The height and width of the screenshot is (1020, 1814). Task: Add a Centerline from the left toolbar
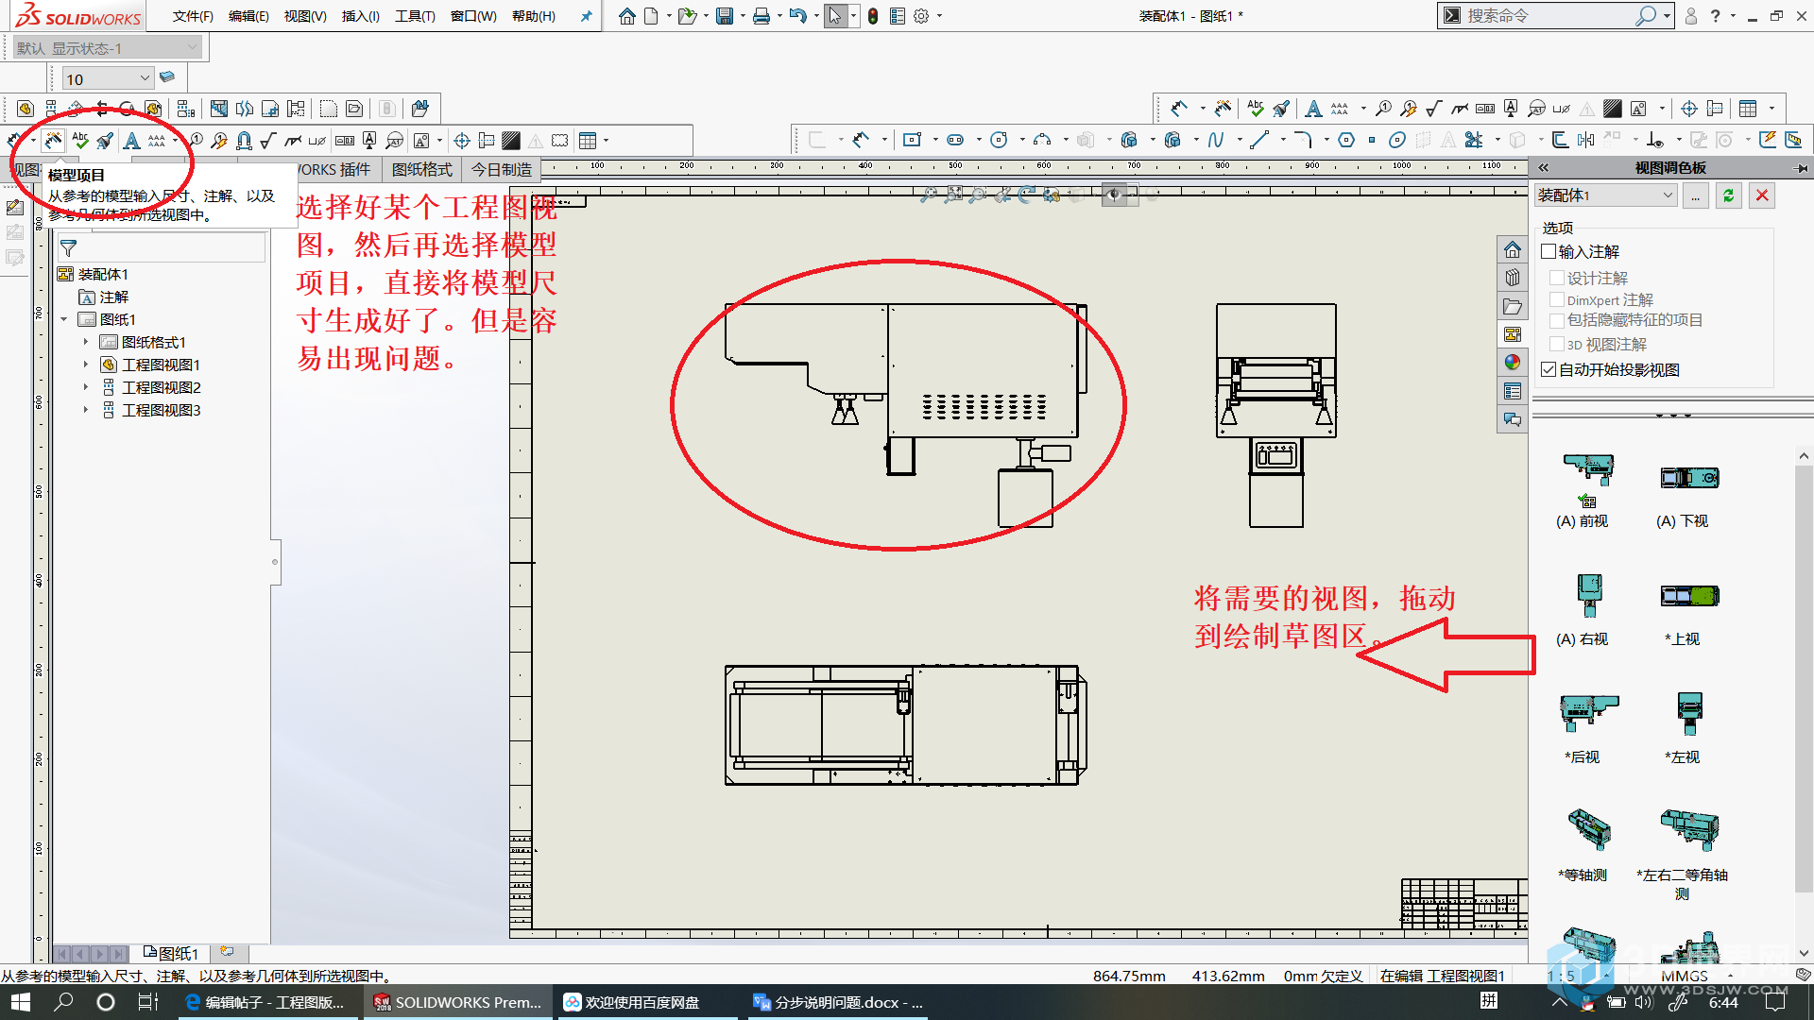point(487,141)
